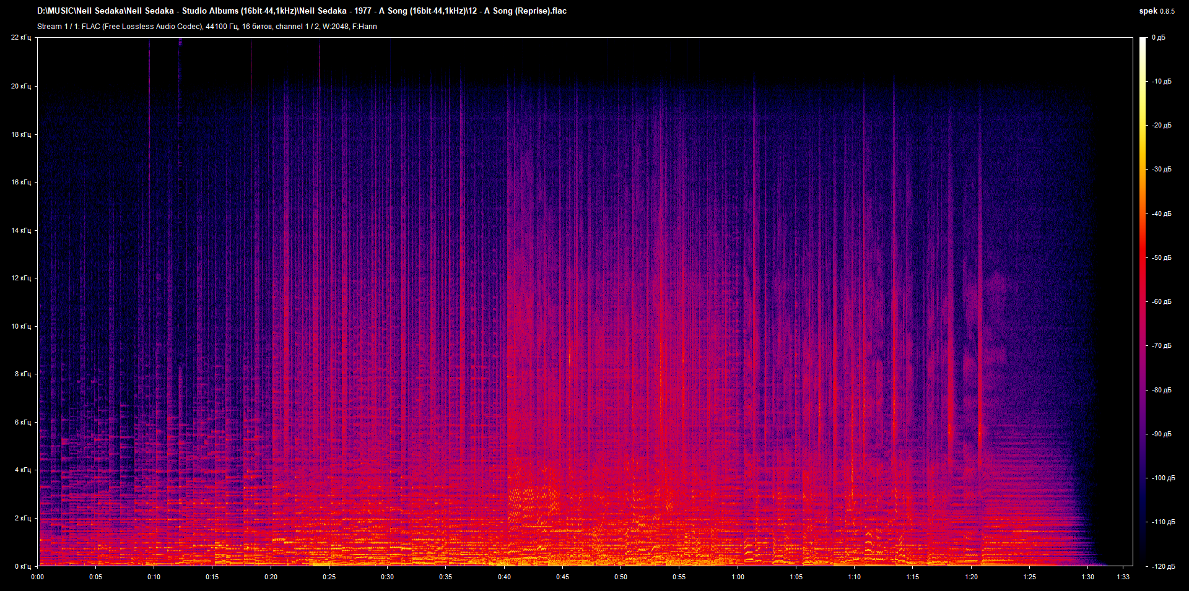Click the dB color gradient scale bar
This screenshot has height=591, width=1189.
(x=1143, y=301)
